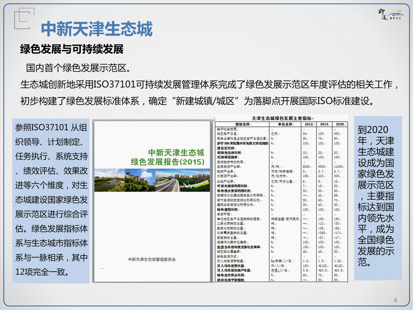Click the 2012 column header
The height and width of the screenshot is (310, 413).
[x=309, y=124]
